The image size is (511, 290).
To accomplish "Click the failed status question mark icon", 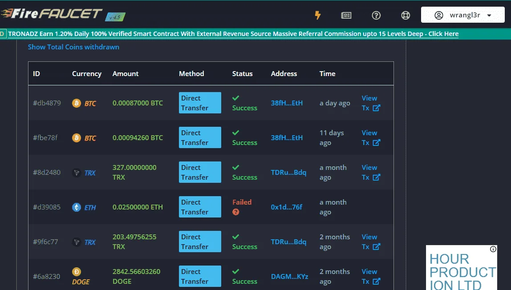I will pos(235,212).
